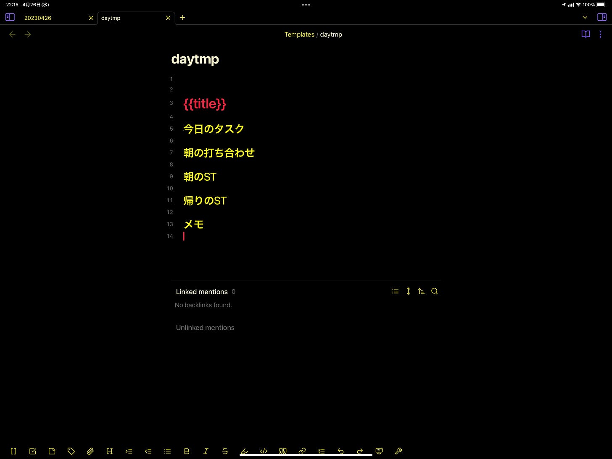The height and width of the screenshot is (459, 612).
Task: Add a tag with the tag icon
Action: click(x=71, y=451)
